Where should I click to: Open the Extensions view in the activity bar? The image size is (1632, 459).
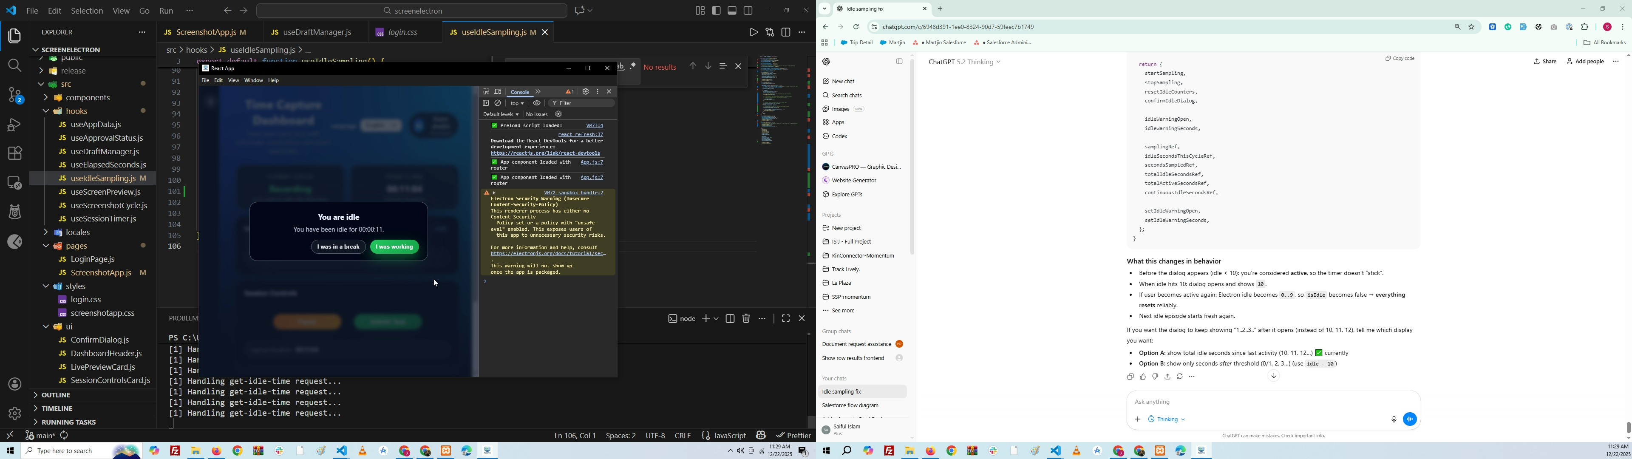(14, 153)
